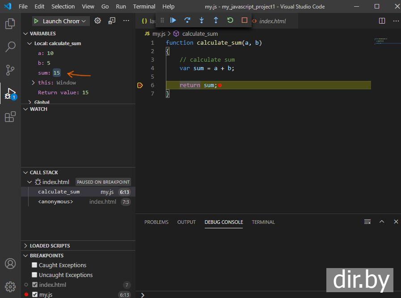Enable the Uncaught Exceptions checkbox
The height and width of the screenshot is (298, 401).
[35, 275]
